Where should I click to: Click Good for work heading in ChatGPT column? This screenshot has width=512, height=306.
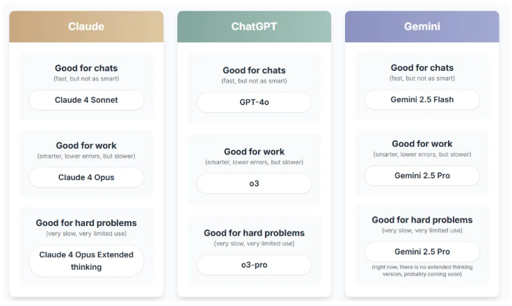tap(254, 152)
